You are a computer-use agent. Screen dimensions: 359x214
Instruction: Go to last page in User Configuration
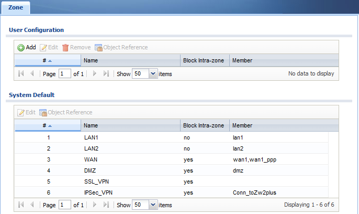[x=106, y=73]
